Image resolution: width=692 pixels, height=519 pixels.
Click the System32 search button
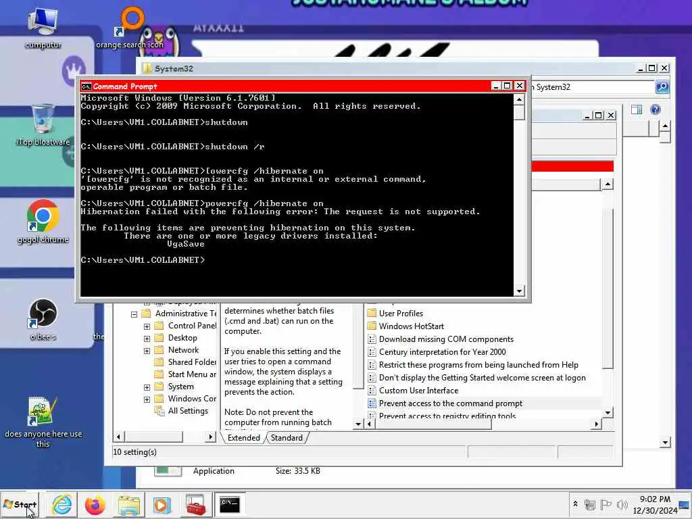[662, 87]
